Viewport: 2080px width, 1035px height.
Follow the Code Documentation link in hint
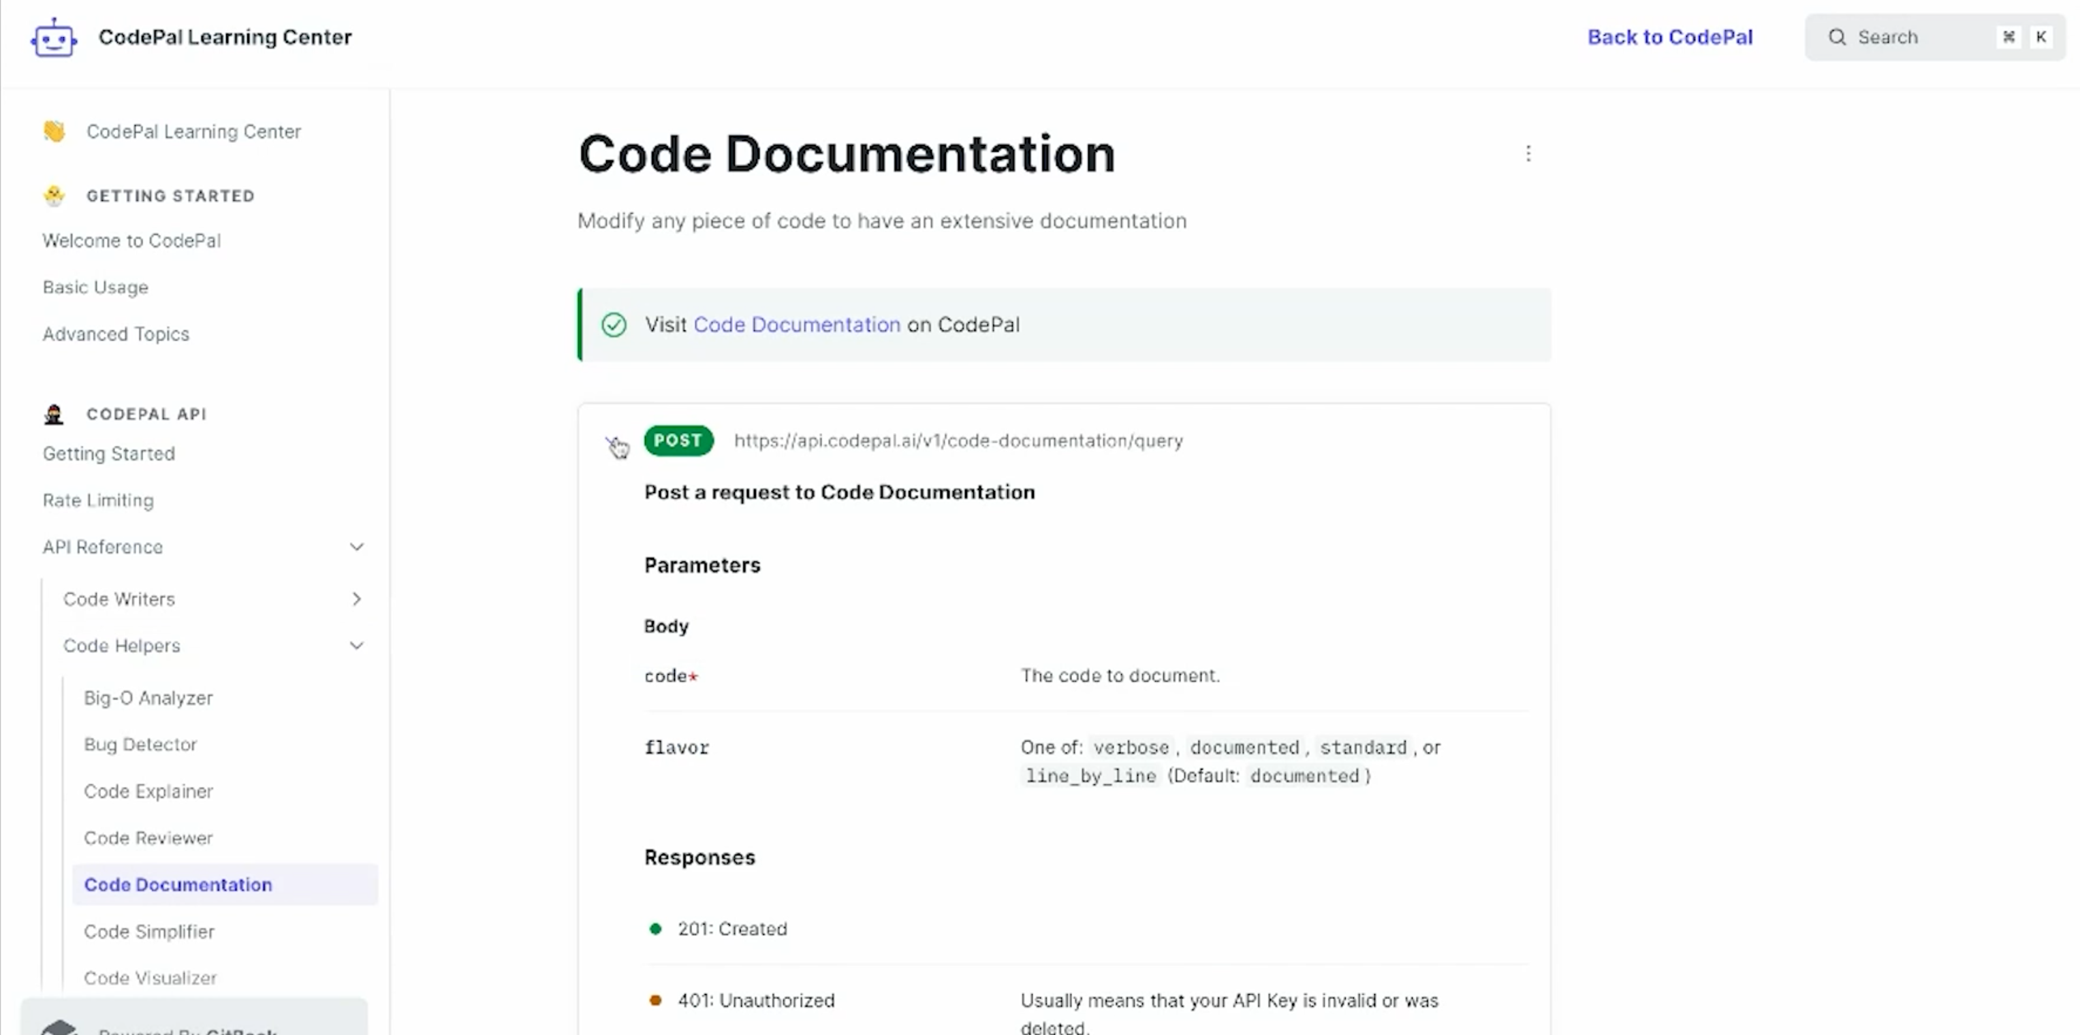click(796, 325)
